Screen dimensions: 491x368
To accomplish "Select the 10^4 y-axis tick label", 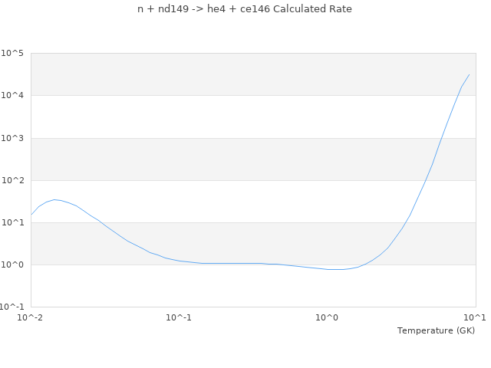I will (x=12, y=96).
